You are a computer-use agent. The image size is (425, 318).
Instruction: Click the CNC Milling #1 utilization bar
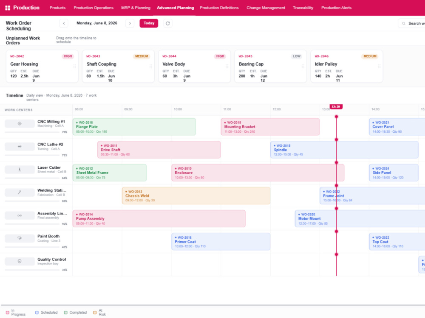click(x=32, y=132)
